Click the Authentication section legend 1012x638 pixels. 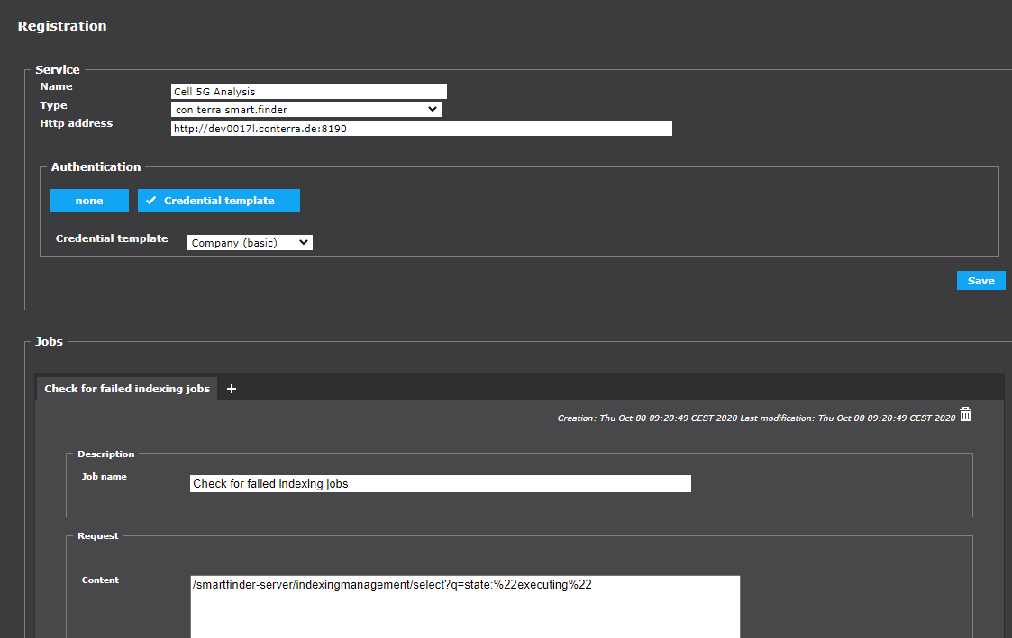click(96, 166)
